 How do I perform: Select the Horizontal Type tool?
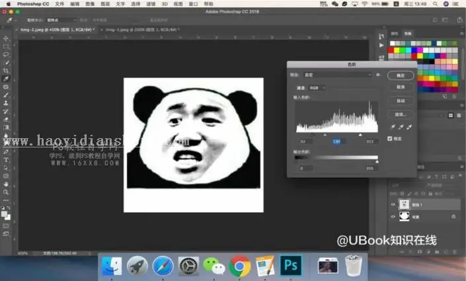pyautogui.click(x=6, y=160)
